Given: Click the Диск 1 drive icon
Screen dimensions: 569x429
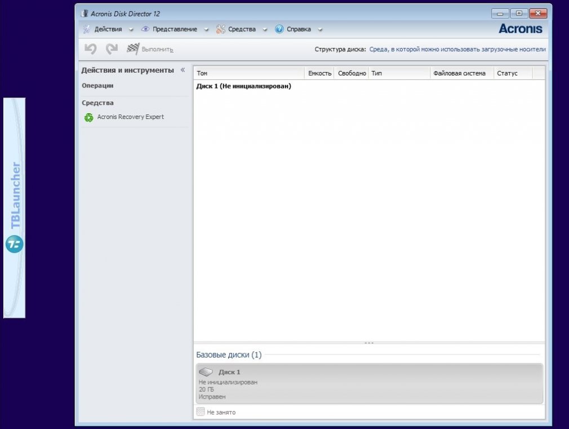Looking at the screenshot, I should pyautogui.click(x=206, y=371).
